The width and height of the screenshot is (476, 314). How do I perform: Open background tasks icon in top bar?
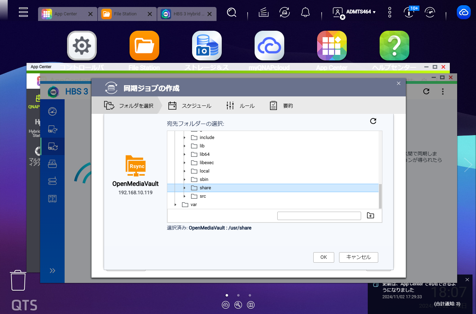click(264, 13)
